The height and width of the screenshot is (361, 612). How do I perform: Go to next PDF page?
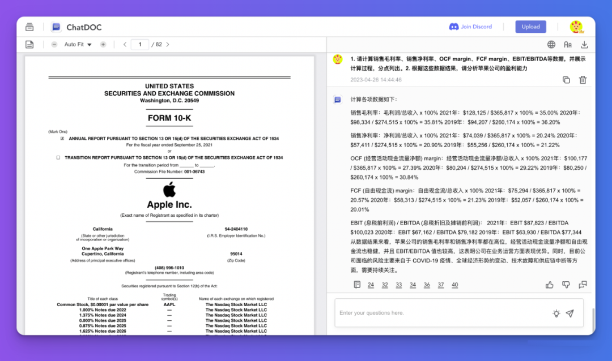[168, 45]
